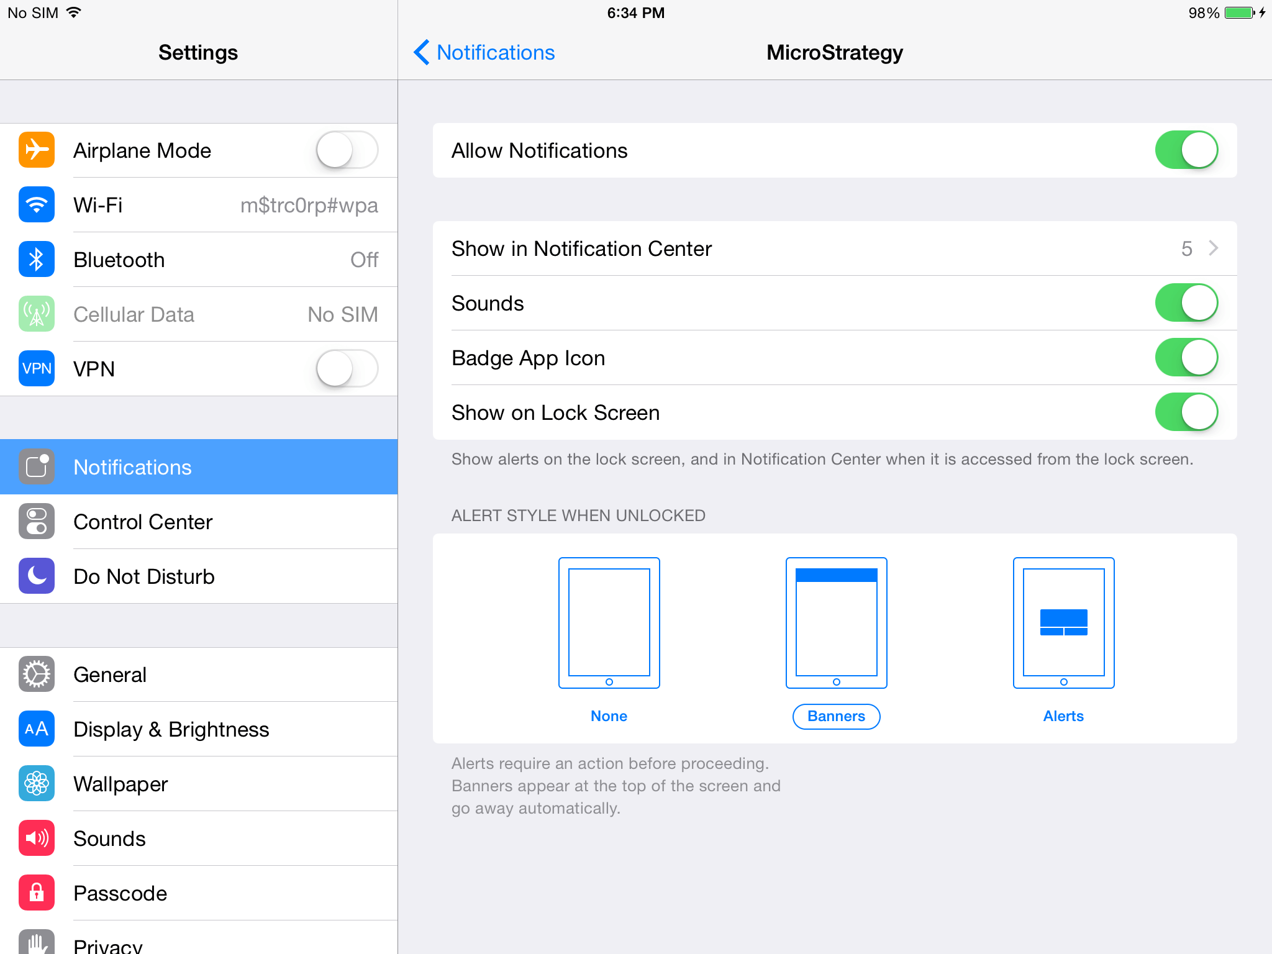Open the Control Center settings row
The image size is (1272, 954).
[199, 522]
